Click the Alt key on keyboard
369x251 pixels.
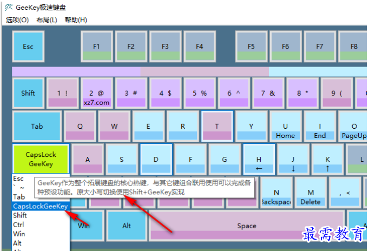pyautogui.click(x=127, y=226)
